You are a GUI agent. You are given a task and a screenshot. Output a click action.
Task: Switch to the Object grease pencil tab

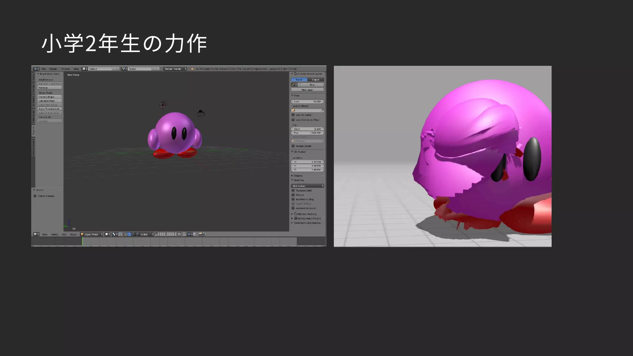click(316, 80)
